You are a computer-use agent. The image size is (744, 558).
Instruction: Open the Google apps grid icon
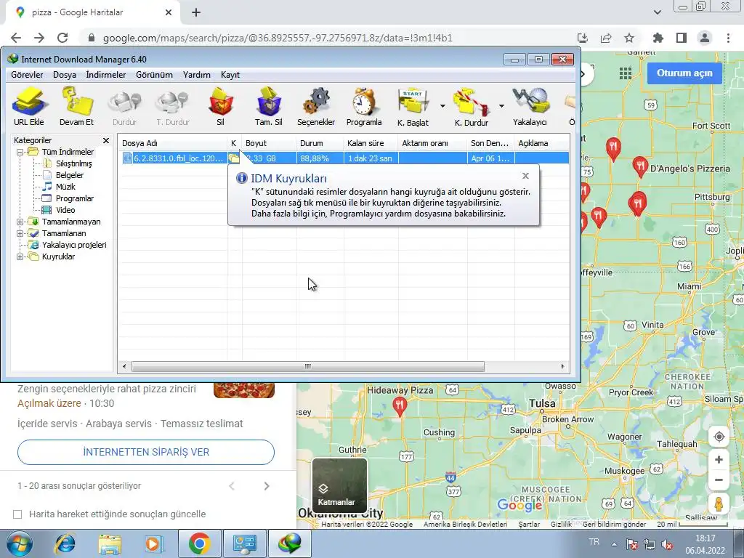point(626,73)
